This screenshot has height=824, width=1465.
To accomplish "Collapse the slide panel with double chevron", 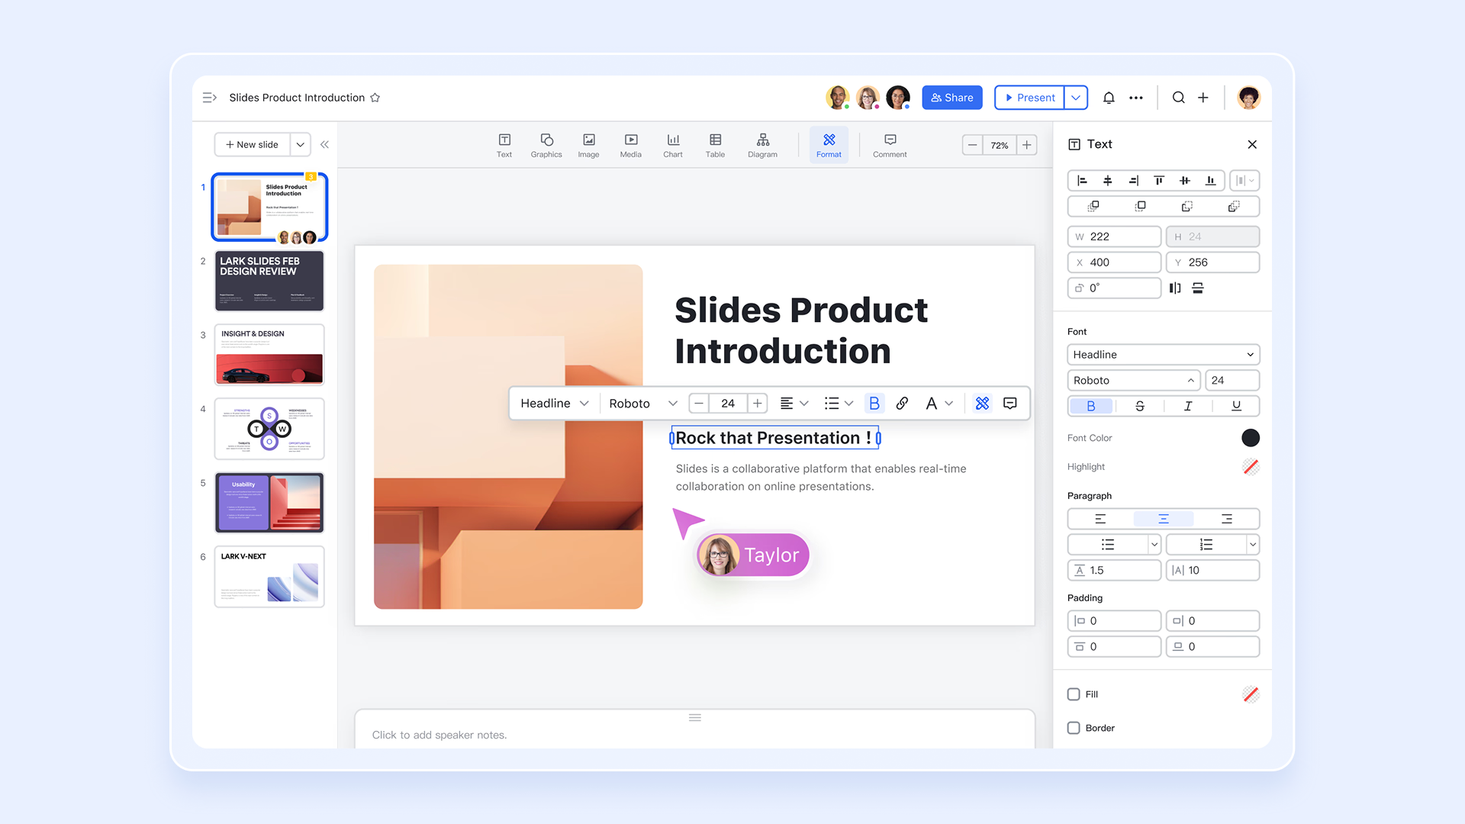I will tap(324, 144).
